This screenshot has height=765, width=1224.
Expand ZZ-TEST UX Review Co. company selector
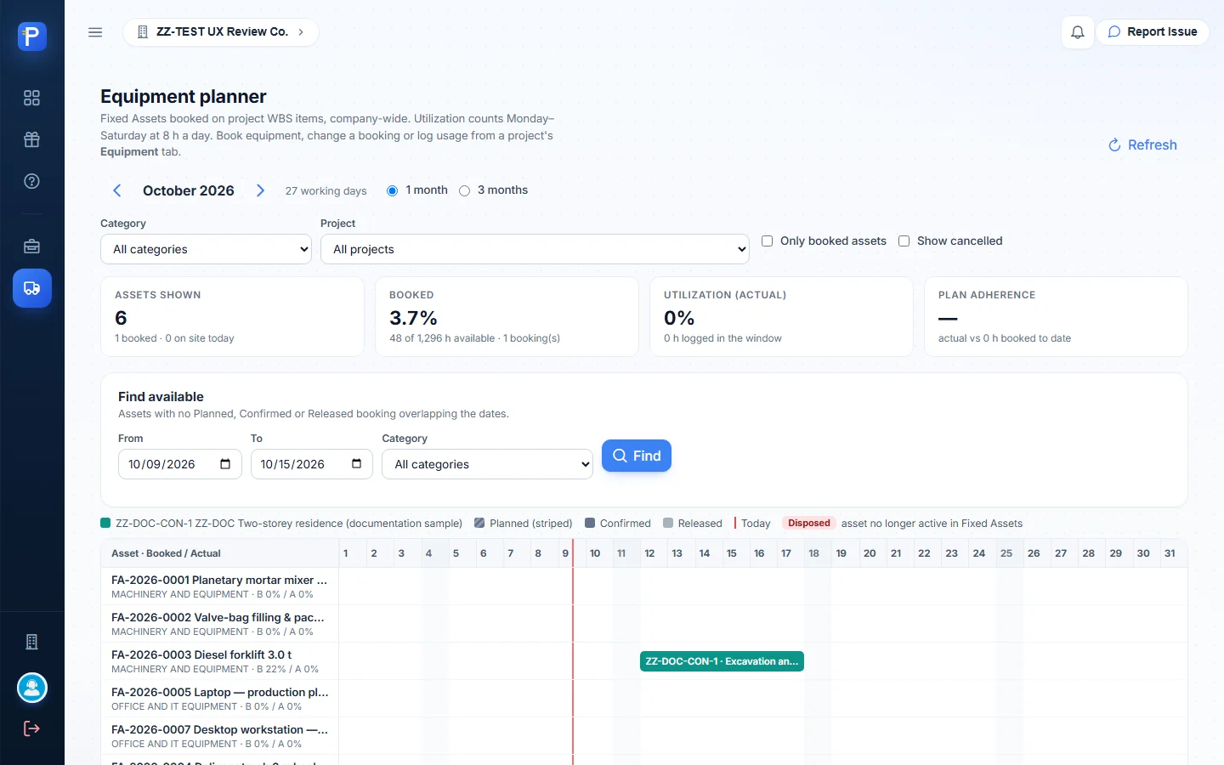point(221,32)
